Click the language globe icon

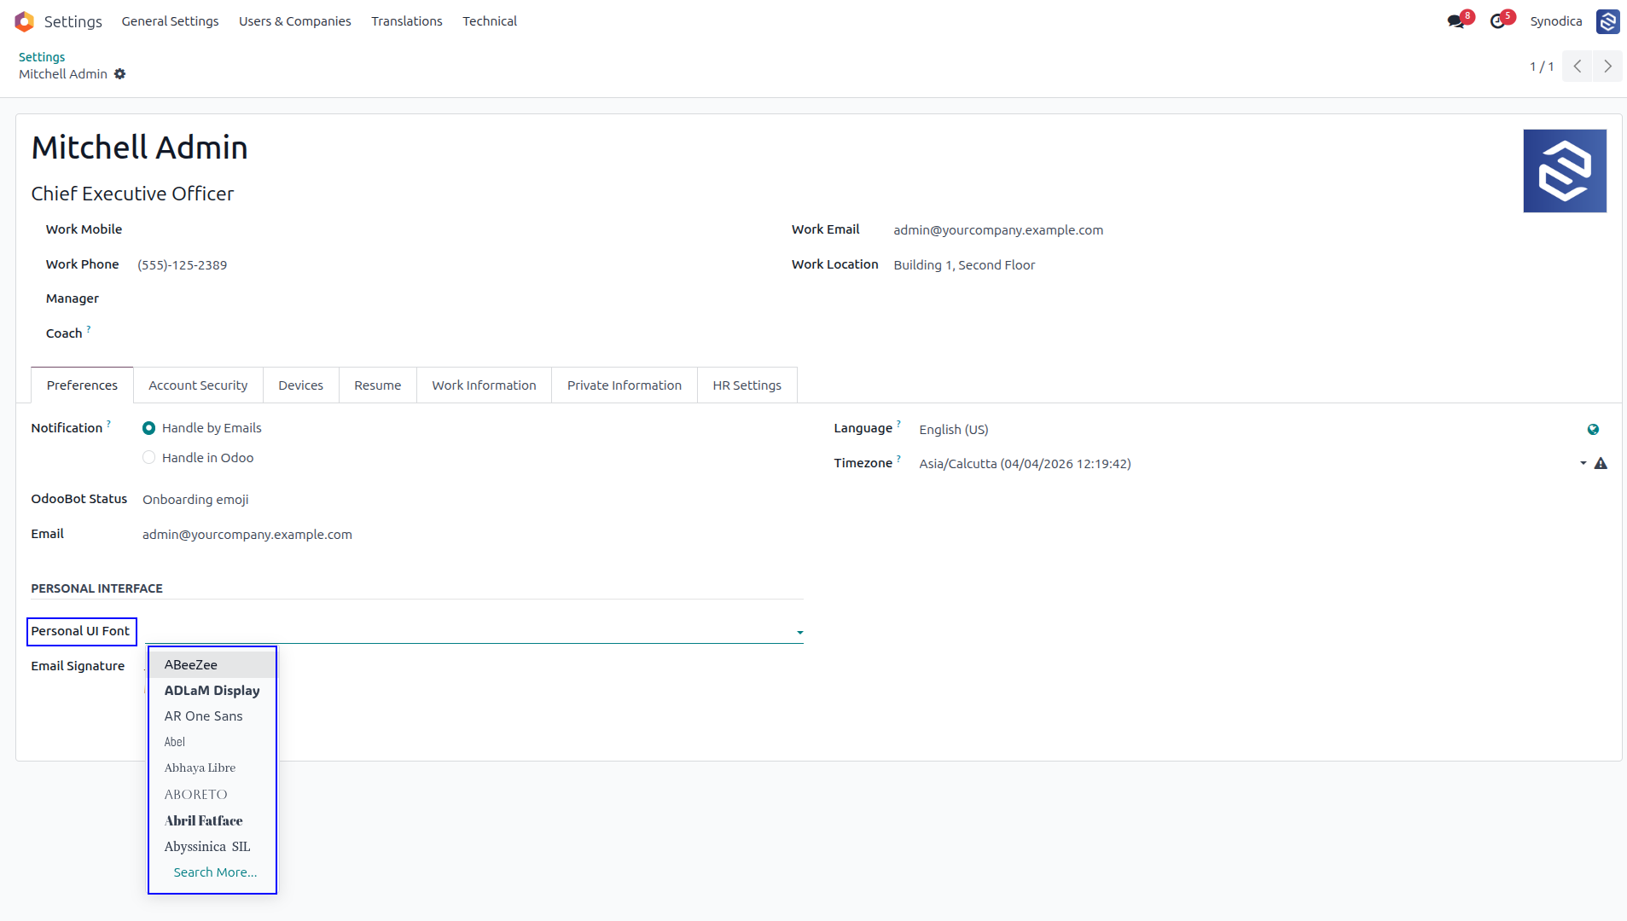coord(1593,430)
